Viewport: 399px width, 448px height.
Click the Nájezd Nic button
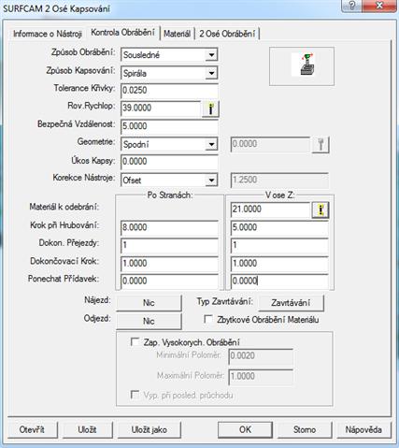point(149,303)
